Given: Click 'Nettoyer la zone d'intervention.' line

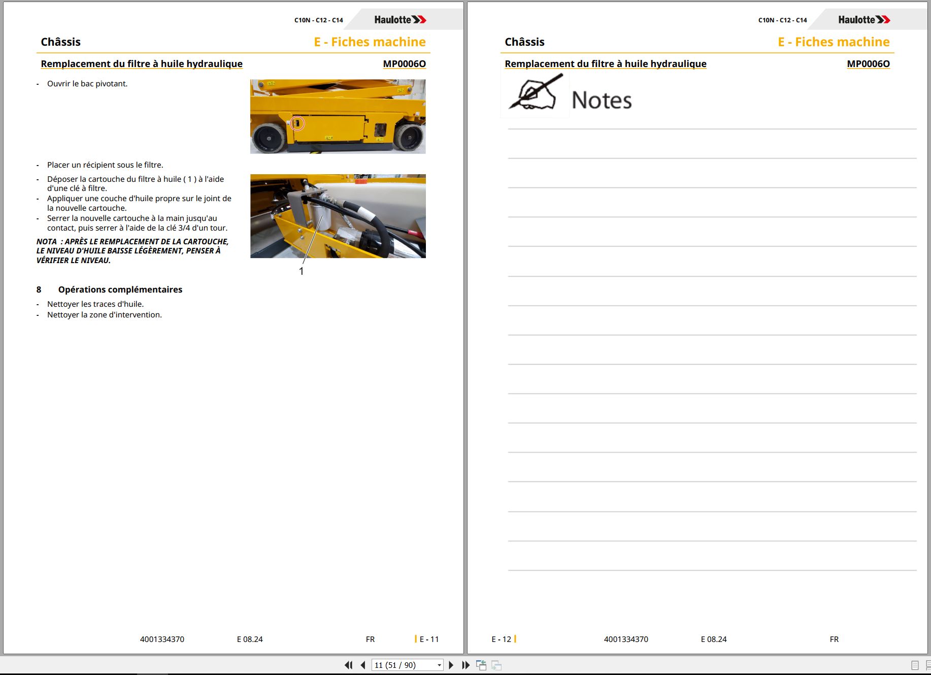Looking at the screenshot, I should 105,314.
